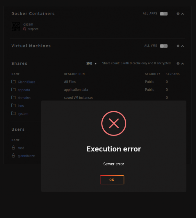The image size is (196, 218).
Task: Open Docker Containers settings gear
Action: 178,14
